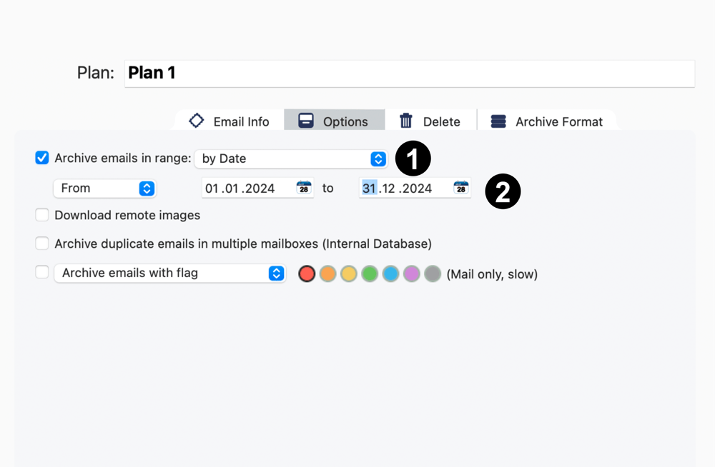Click the numbered annotation marker 2
Screen dimensions: 715x467
point(503,192)
